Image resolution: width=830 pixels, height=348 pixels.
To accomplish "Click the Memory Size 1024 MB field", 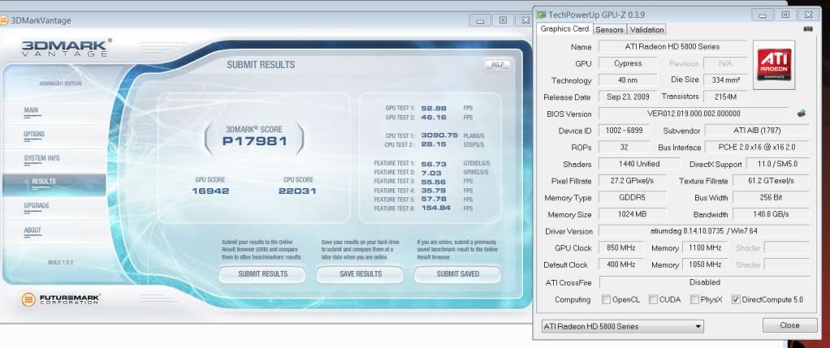I will (632, 214).
